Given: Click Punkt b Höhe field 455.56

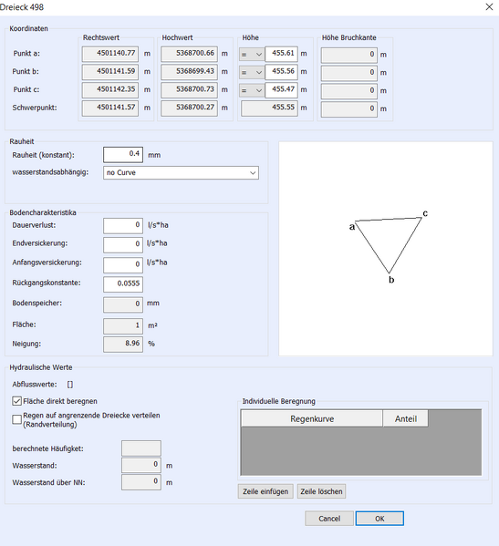Looking at the screenshot, I should (x=282, y=72).
